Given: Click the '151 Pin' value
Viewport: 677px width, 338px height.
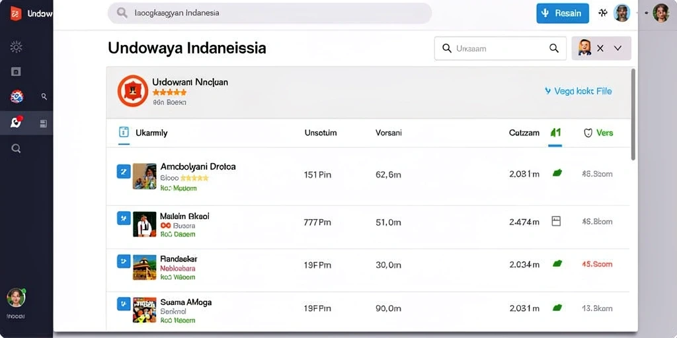Looking at the screenshot, I should pyautogui.click(x=317, y=174).
